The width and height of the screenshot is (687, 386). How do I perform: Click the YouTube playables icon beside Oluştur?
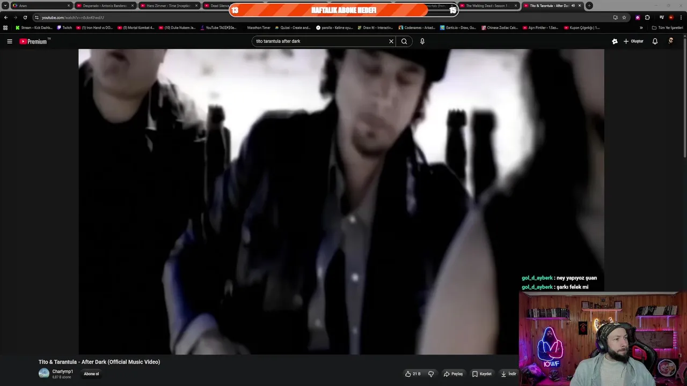[x=615, y=41]
